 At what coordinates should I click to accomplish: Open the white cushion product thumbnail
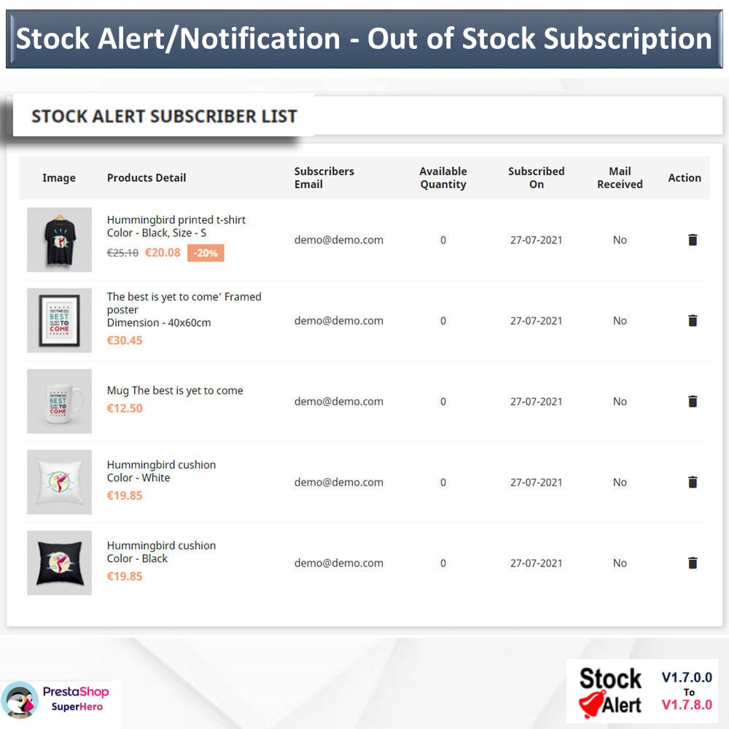(59, 482)
